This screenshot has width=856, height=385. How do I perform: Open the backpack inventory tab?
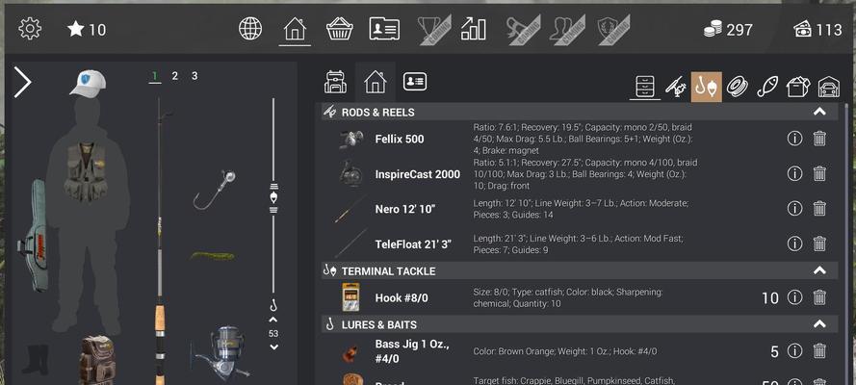[x=335, y=83]
